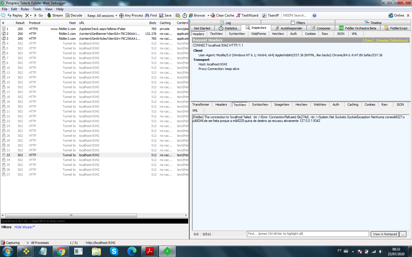
Task: Open TextWizard tool
Action: pyautogui.click(x=247, y=15)
